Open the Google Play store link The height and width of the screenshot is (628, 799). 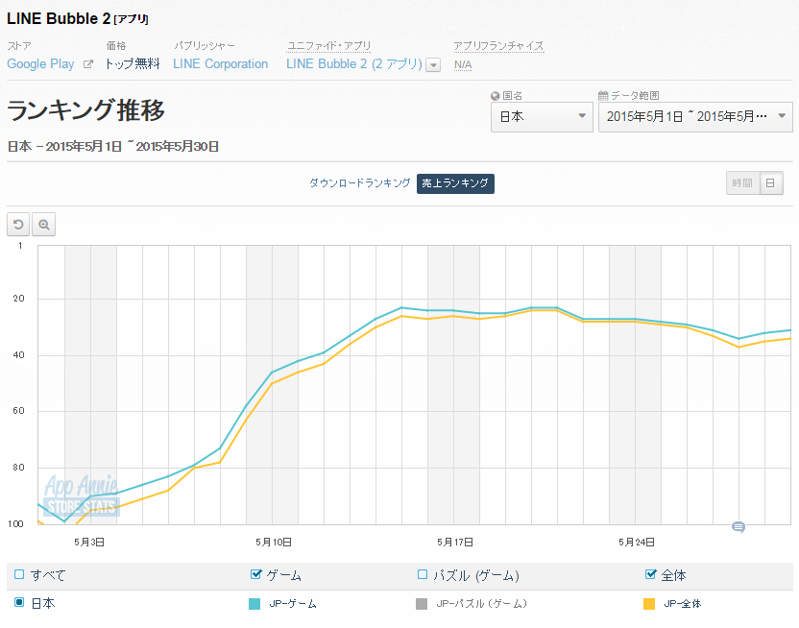pos(40,64)
